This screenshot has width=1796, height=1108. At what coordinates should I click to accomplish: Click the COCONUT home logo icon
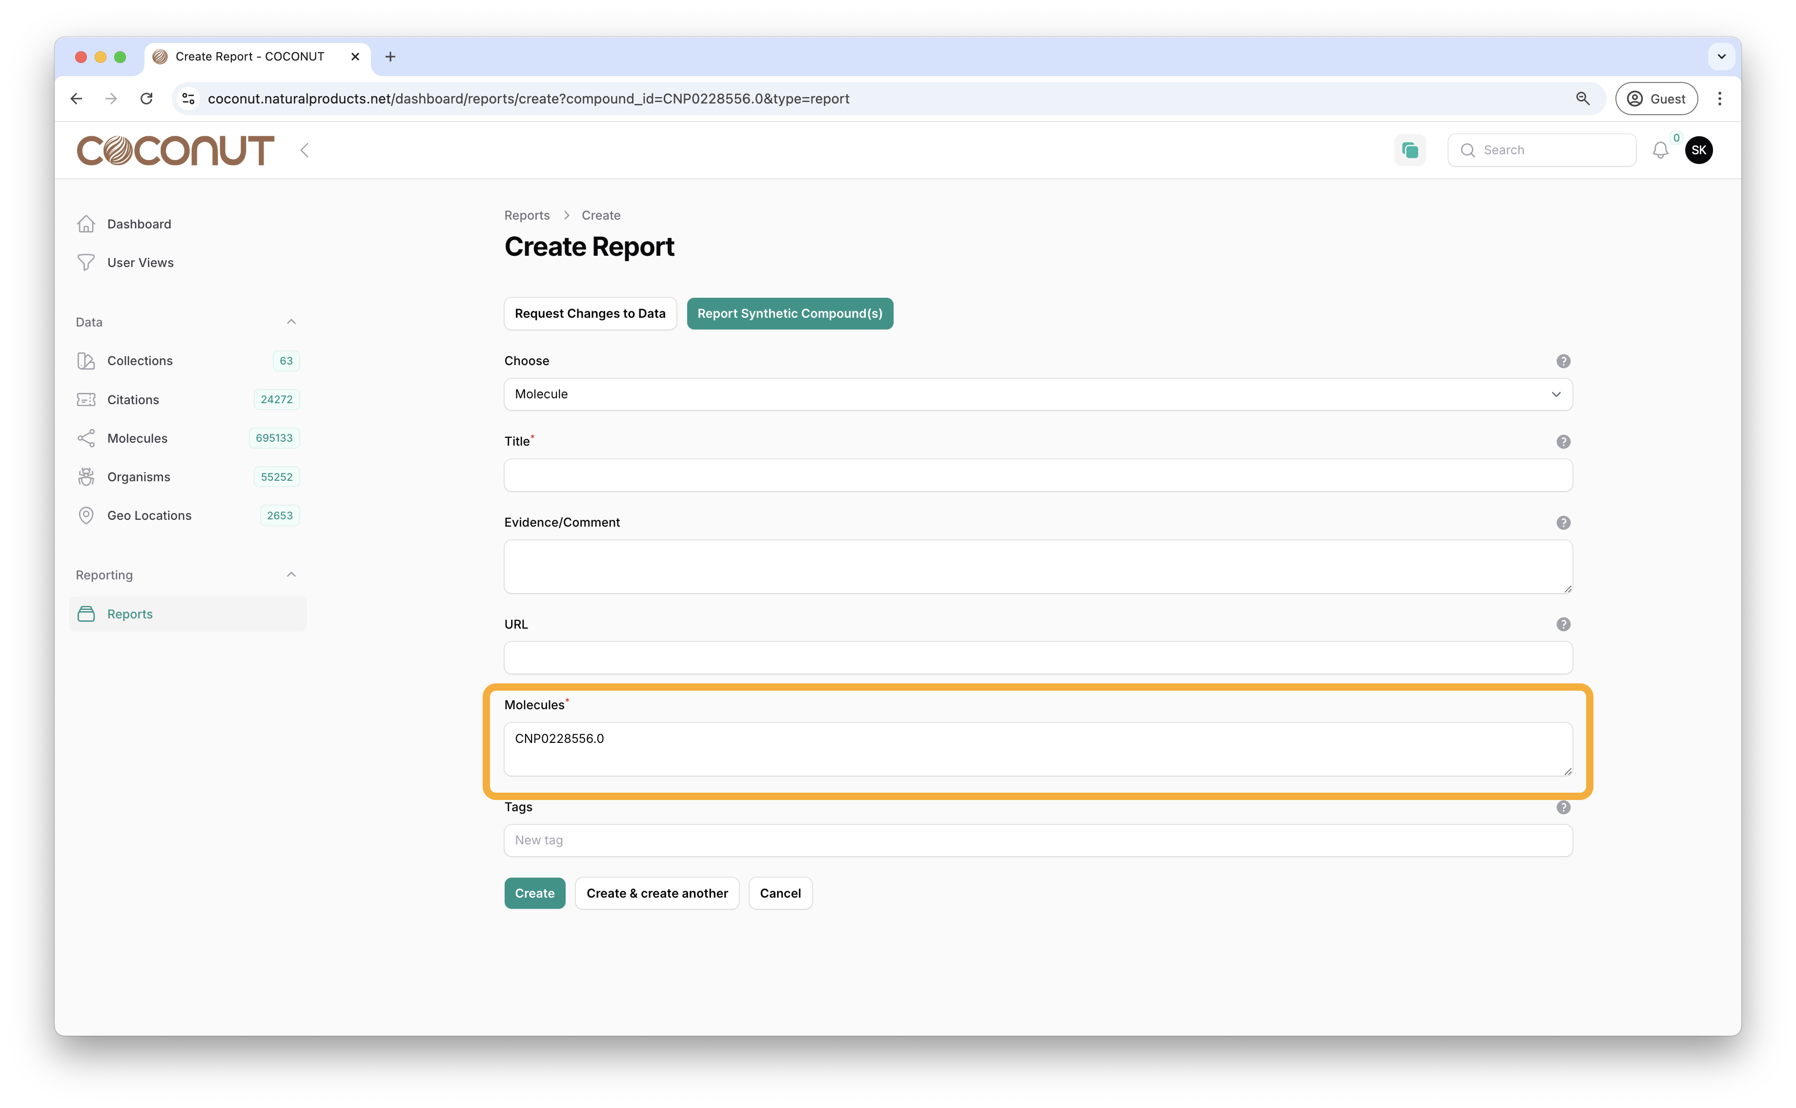(176, 150)
